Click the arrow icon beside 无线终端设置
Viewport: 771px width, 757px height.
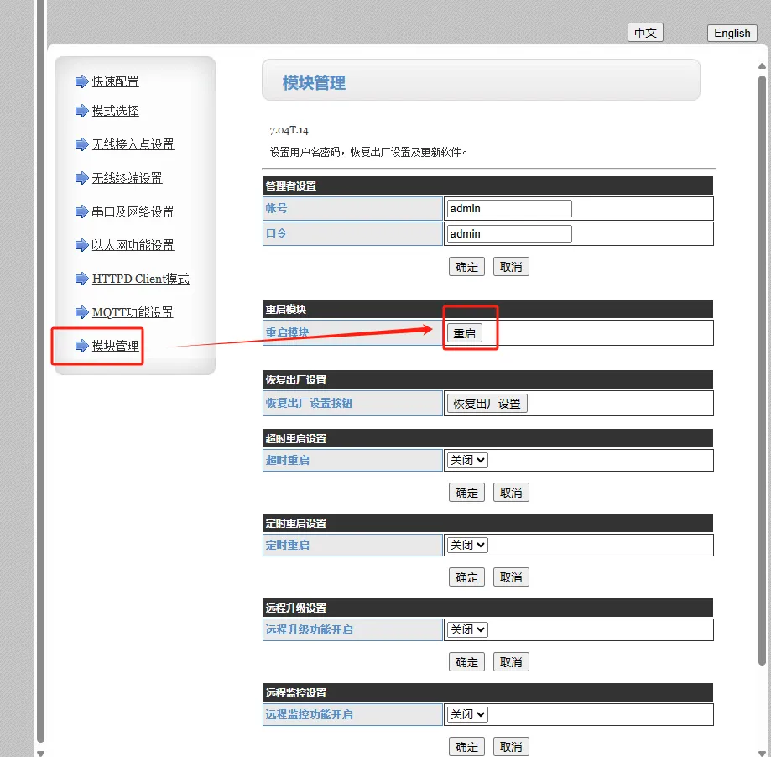81,178
